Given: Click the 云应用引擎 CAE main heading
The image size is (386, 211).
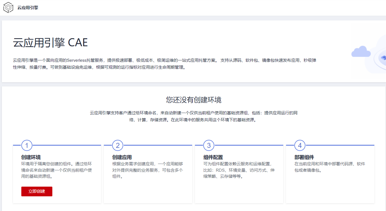Looking at the screenshot, I should pyautogui.click(x=50, y=43).
